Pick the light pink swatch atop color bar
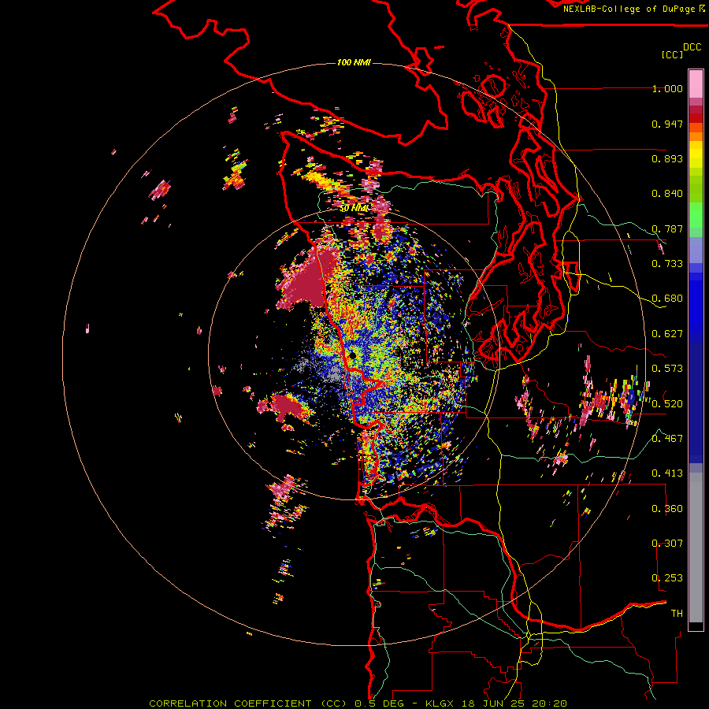 (696, 84)
